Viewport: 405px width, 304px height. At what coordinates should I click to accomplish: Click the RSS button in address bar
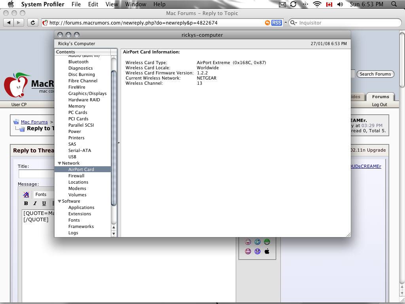tap(276, 23)
